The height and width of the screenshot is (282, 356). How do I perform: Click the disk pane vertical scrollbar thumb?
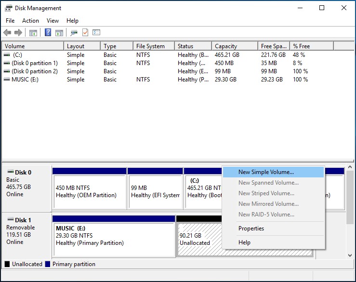(350, 197)
